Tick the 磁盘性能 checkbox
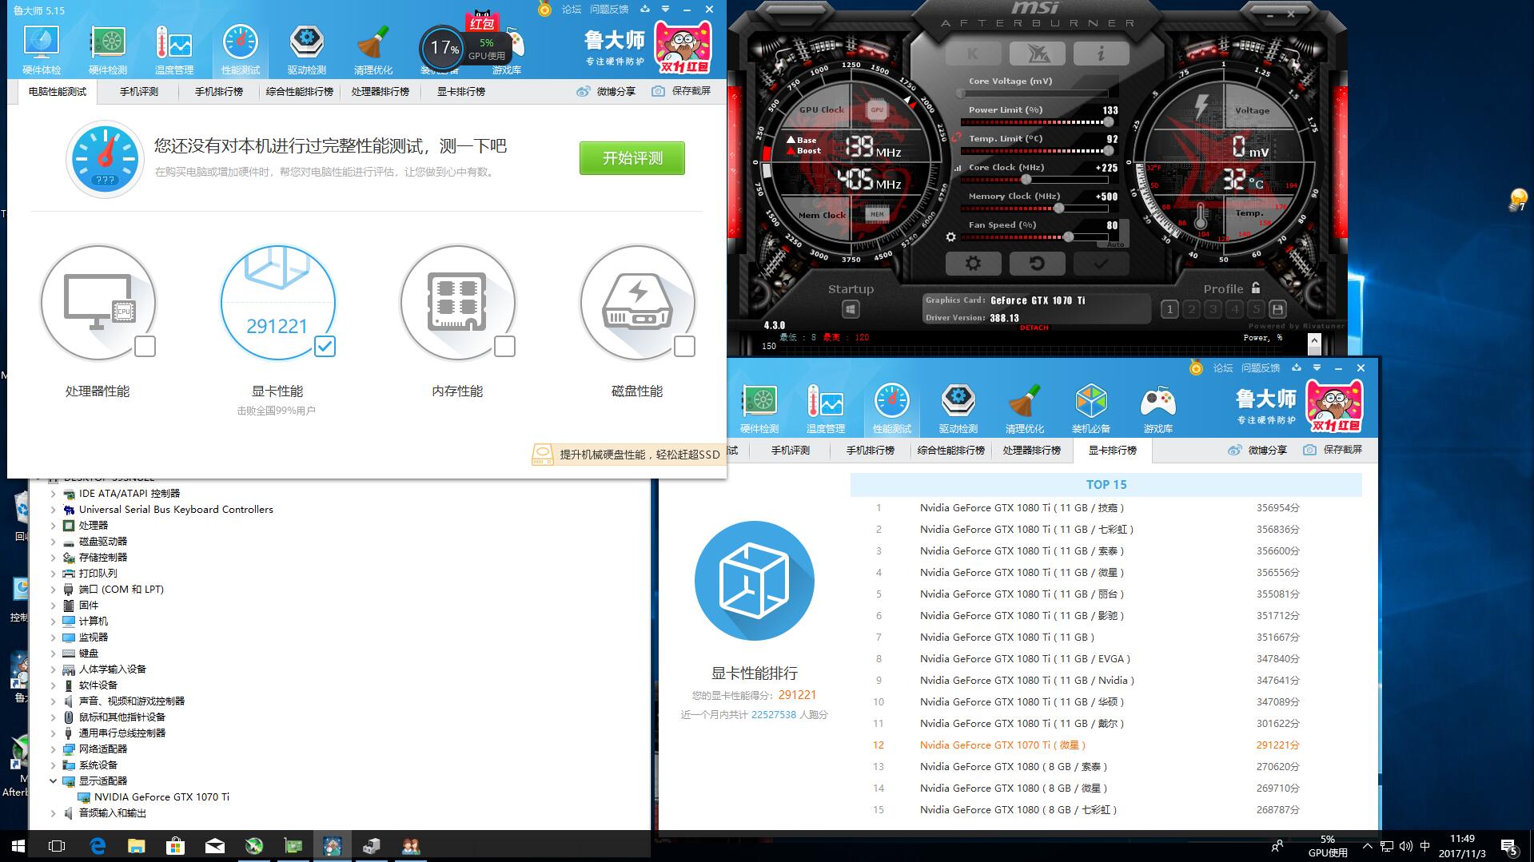 point(684,346)
